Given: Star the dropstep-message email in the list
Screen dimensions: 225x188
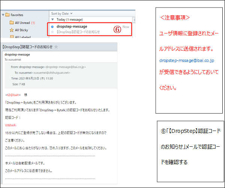Looking at the screenshot, I should pyautogui.click(x=52, y=32).
